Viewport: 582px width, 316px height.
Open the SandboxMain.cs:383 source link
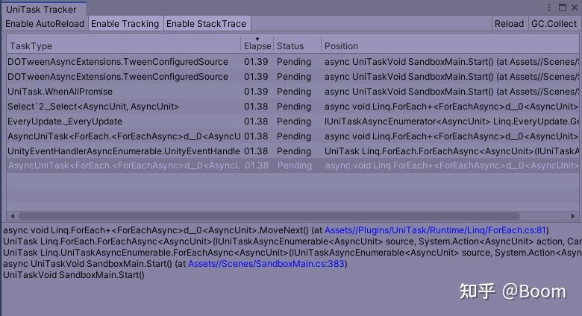click(x=267, y=264)
